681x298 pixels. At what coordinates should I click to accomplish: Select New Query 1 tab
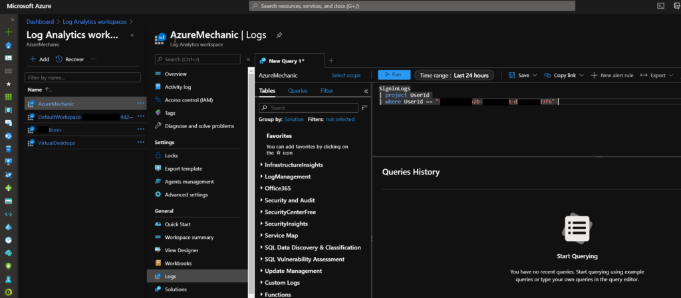(x=289, y=60)
